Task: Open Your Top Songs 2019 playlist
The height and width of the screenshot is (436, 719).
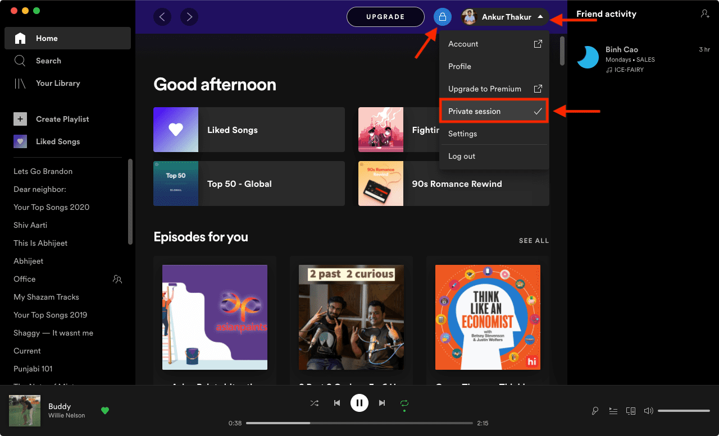Action: (51, 315)
